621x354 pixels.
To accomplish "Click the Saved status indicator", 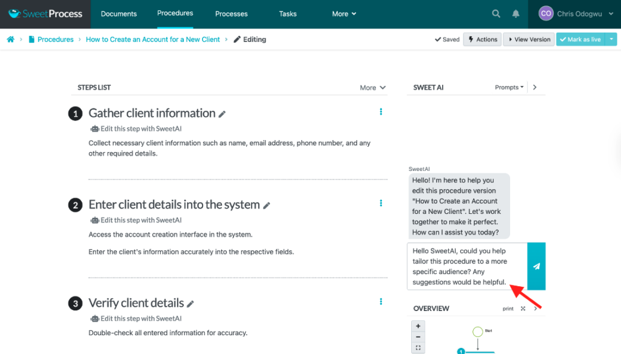I will pos(447,39).
